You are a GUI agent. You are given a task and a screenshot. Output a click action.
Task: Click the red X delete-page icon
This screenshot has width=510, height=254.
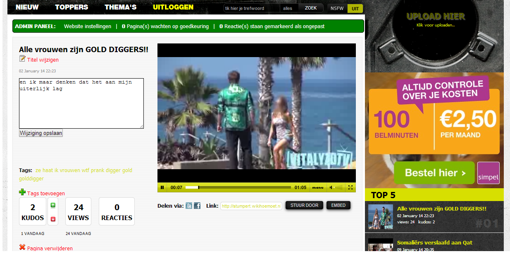pos(22,247)
